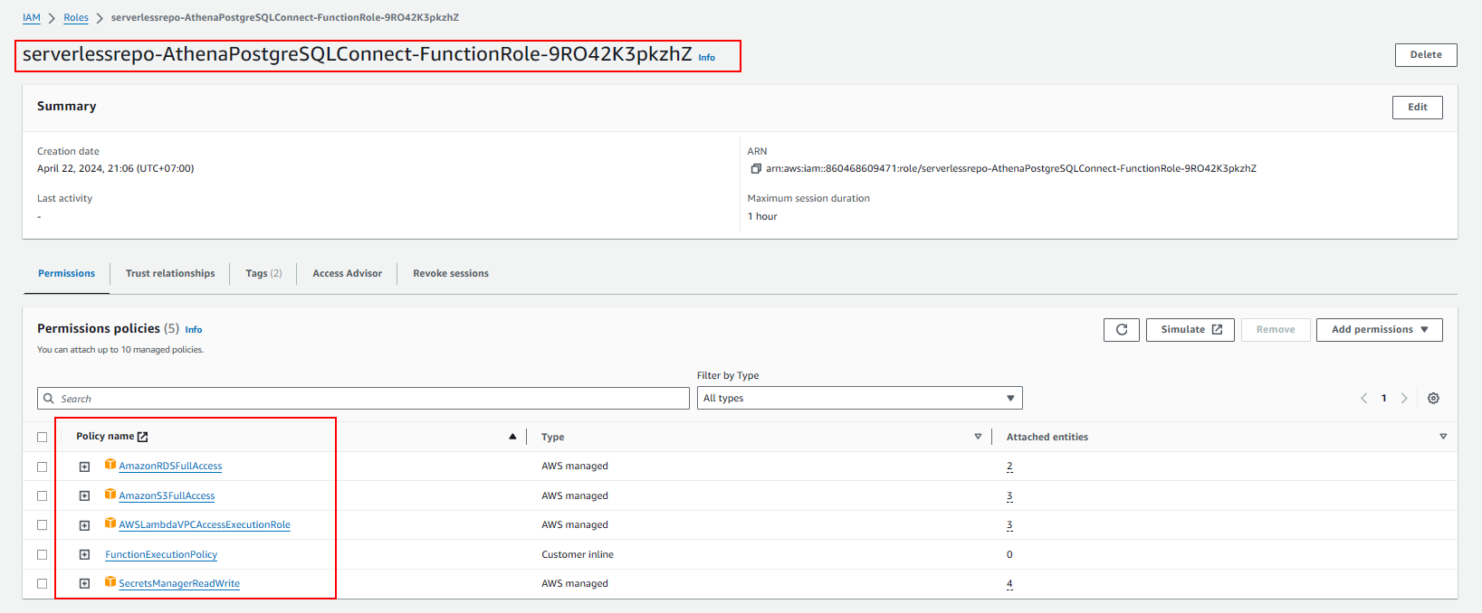
Task: Open the AmazonS3FullAccess policy link
Action: click(x=167, y=496)
